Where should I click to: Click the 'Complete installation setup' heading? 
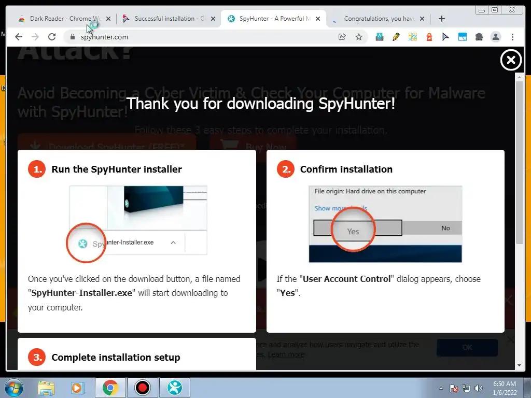point(116,358)
